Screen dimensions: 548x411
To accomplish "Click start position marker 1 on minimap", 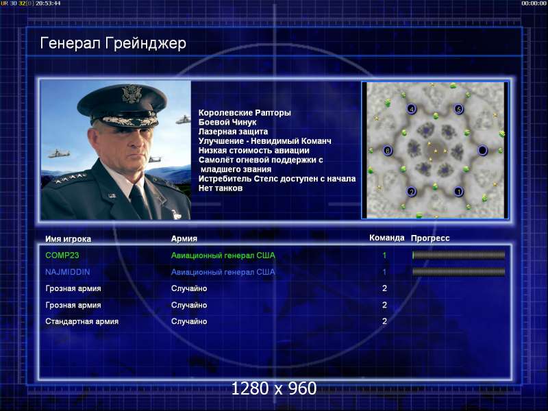I will pyautogui.click(x=458, y=192).
